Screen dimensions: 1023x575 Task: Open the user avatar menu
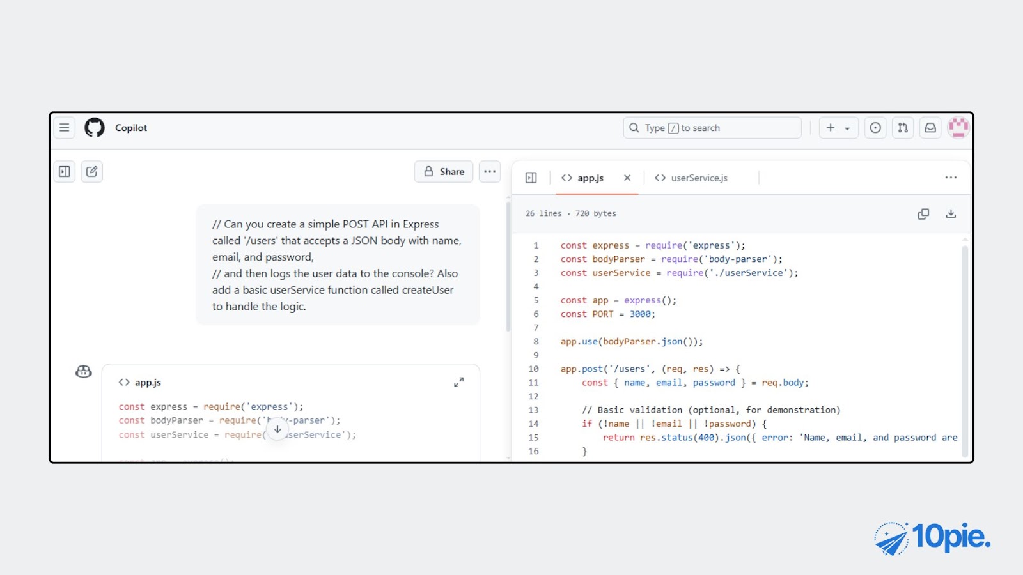point(958,128)
